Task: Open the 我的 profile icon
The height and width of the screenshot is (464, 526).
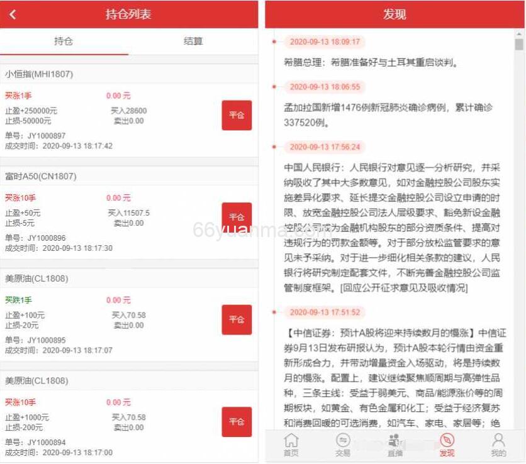Action: click(499, 446)
